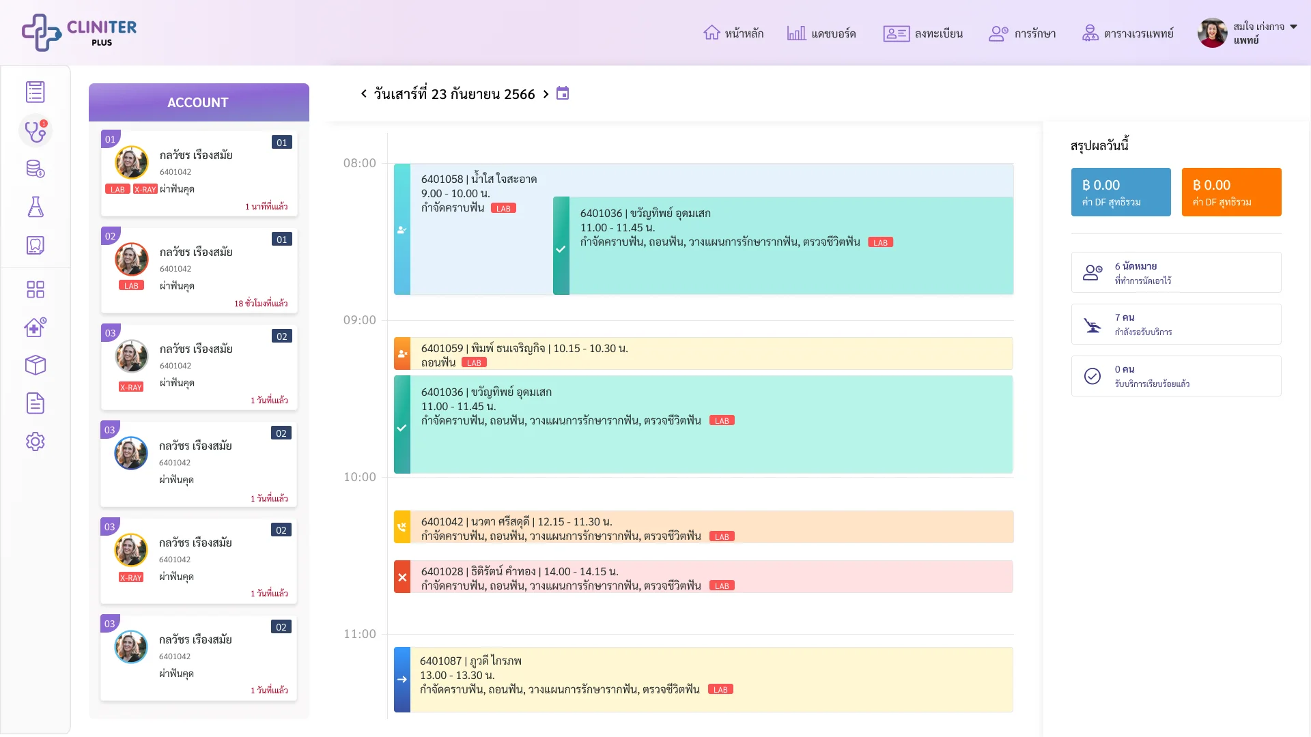This screenshot has height=737, width=1311.
Task: Open the settings gear in sidebar
Action: 36,442
